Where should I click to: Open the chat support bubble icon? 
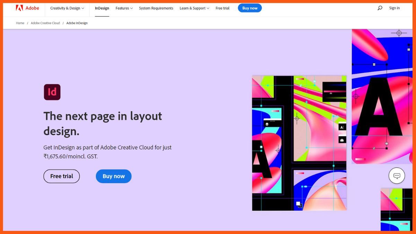click(397, 176)
